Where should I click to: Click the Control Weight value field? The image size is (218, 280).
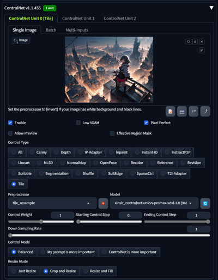[x=63, y=215]
